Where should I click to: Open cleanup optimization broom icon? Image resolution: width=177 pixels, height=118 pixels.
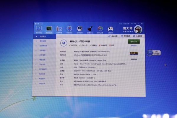coord(90,29)
